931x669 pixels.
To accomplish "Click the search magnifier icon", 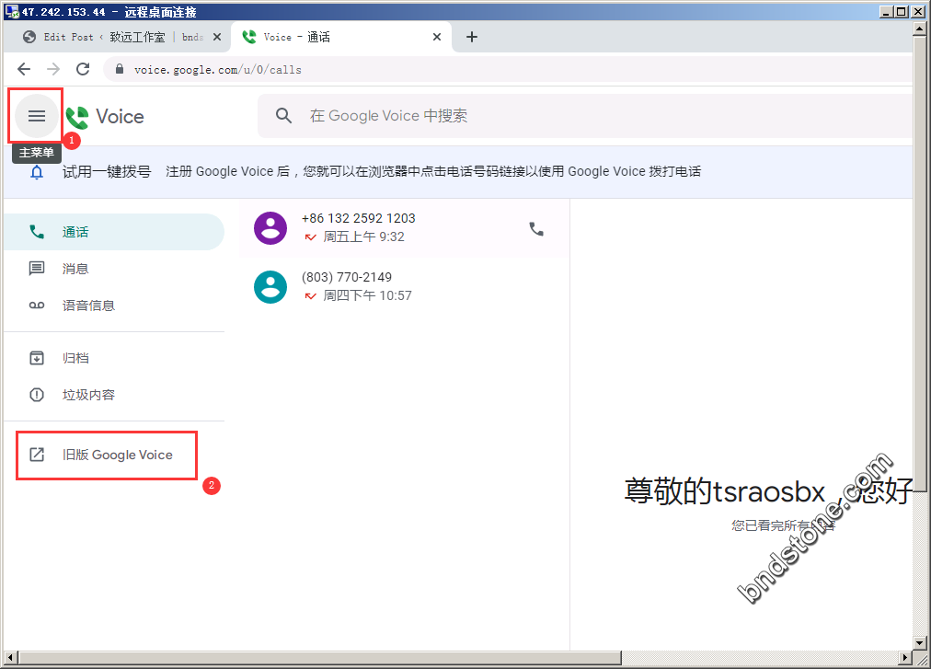I will [284, 116].
